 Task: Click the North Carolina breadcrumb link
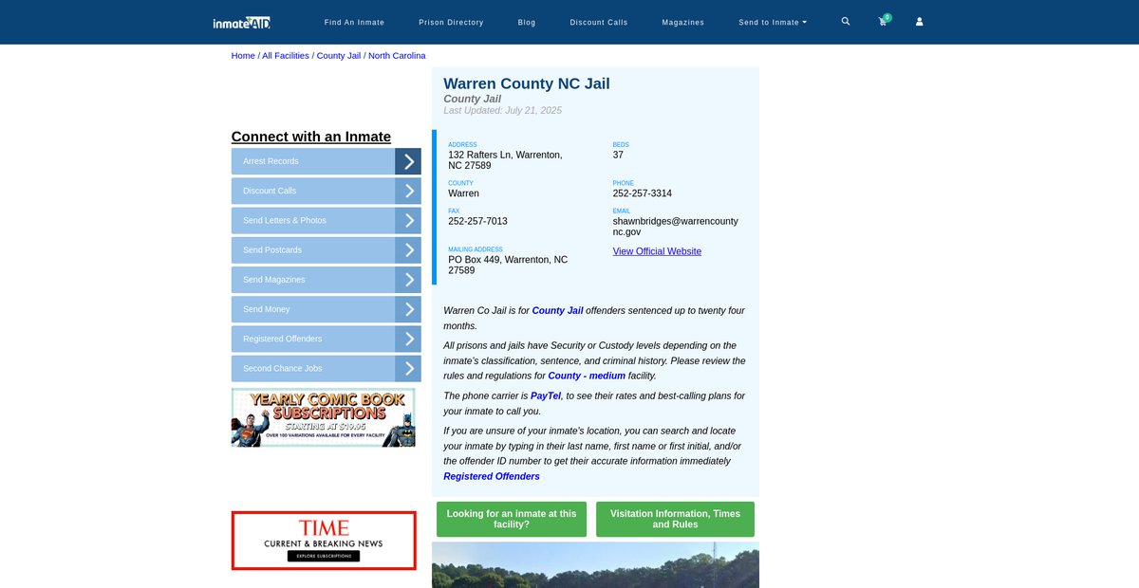397,56
